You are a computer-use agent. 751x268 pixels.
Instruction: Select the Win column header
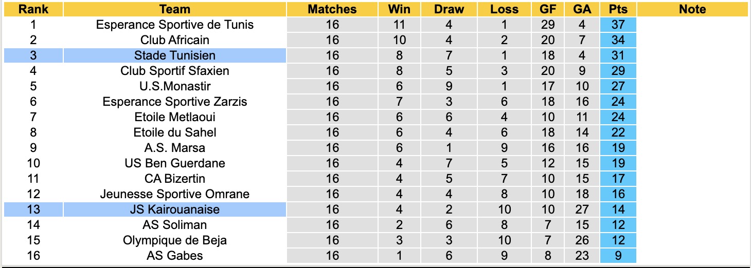pos(399,9)
